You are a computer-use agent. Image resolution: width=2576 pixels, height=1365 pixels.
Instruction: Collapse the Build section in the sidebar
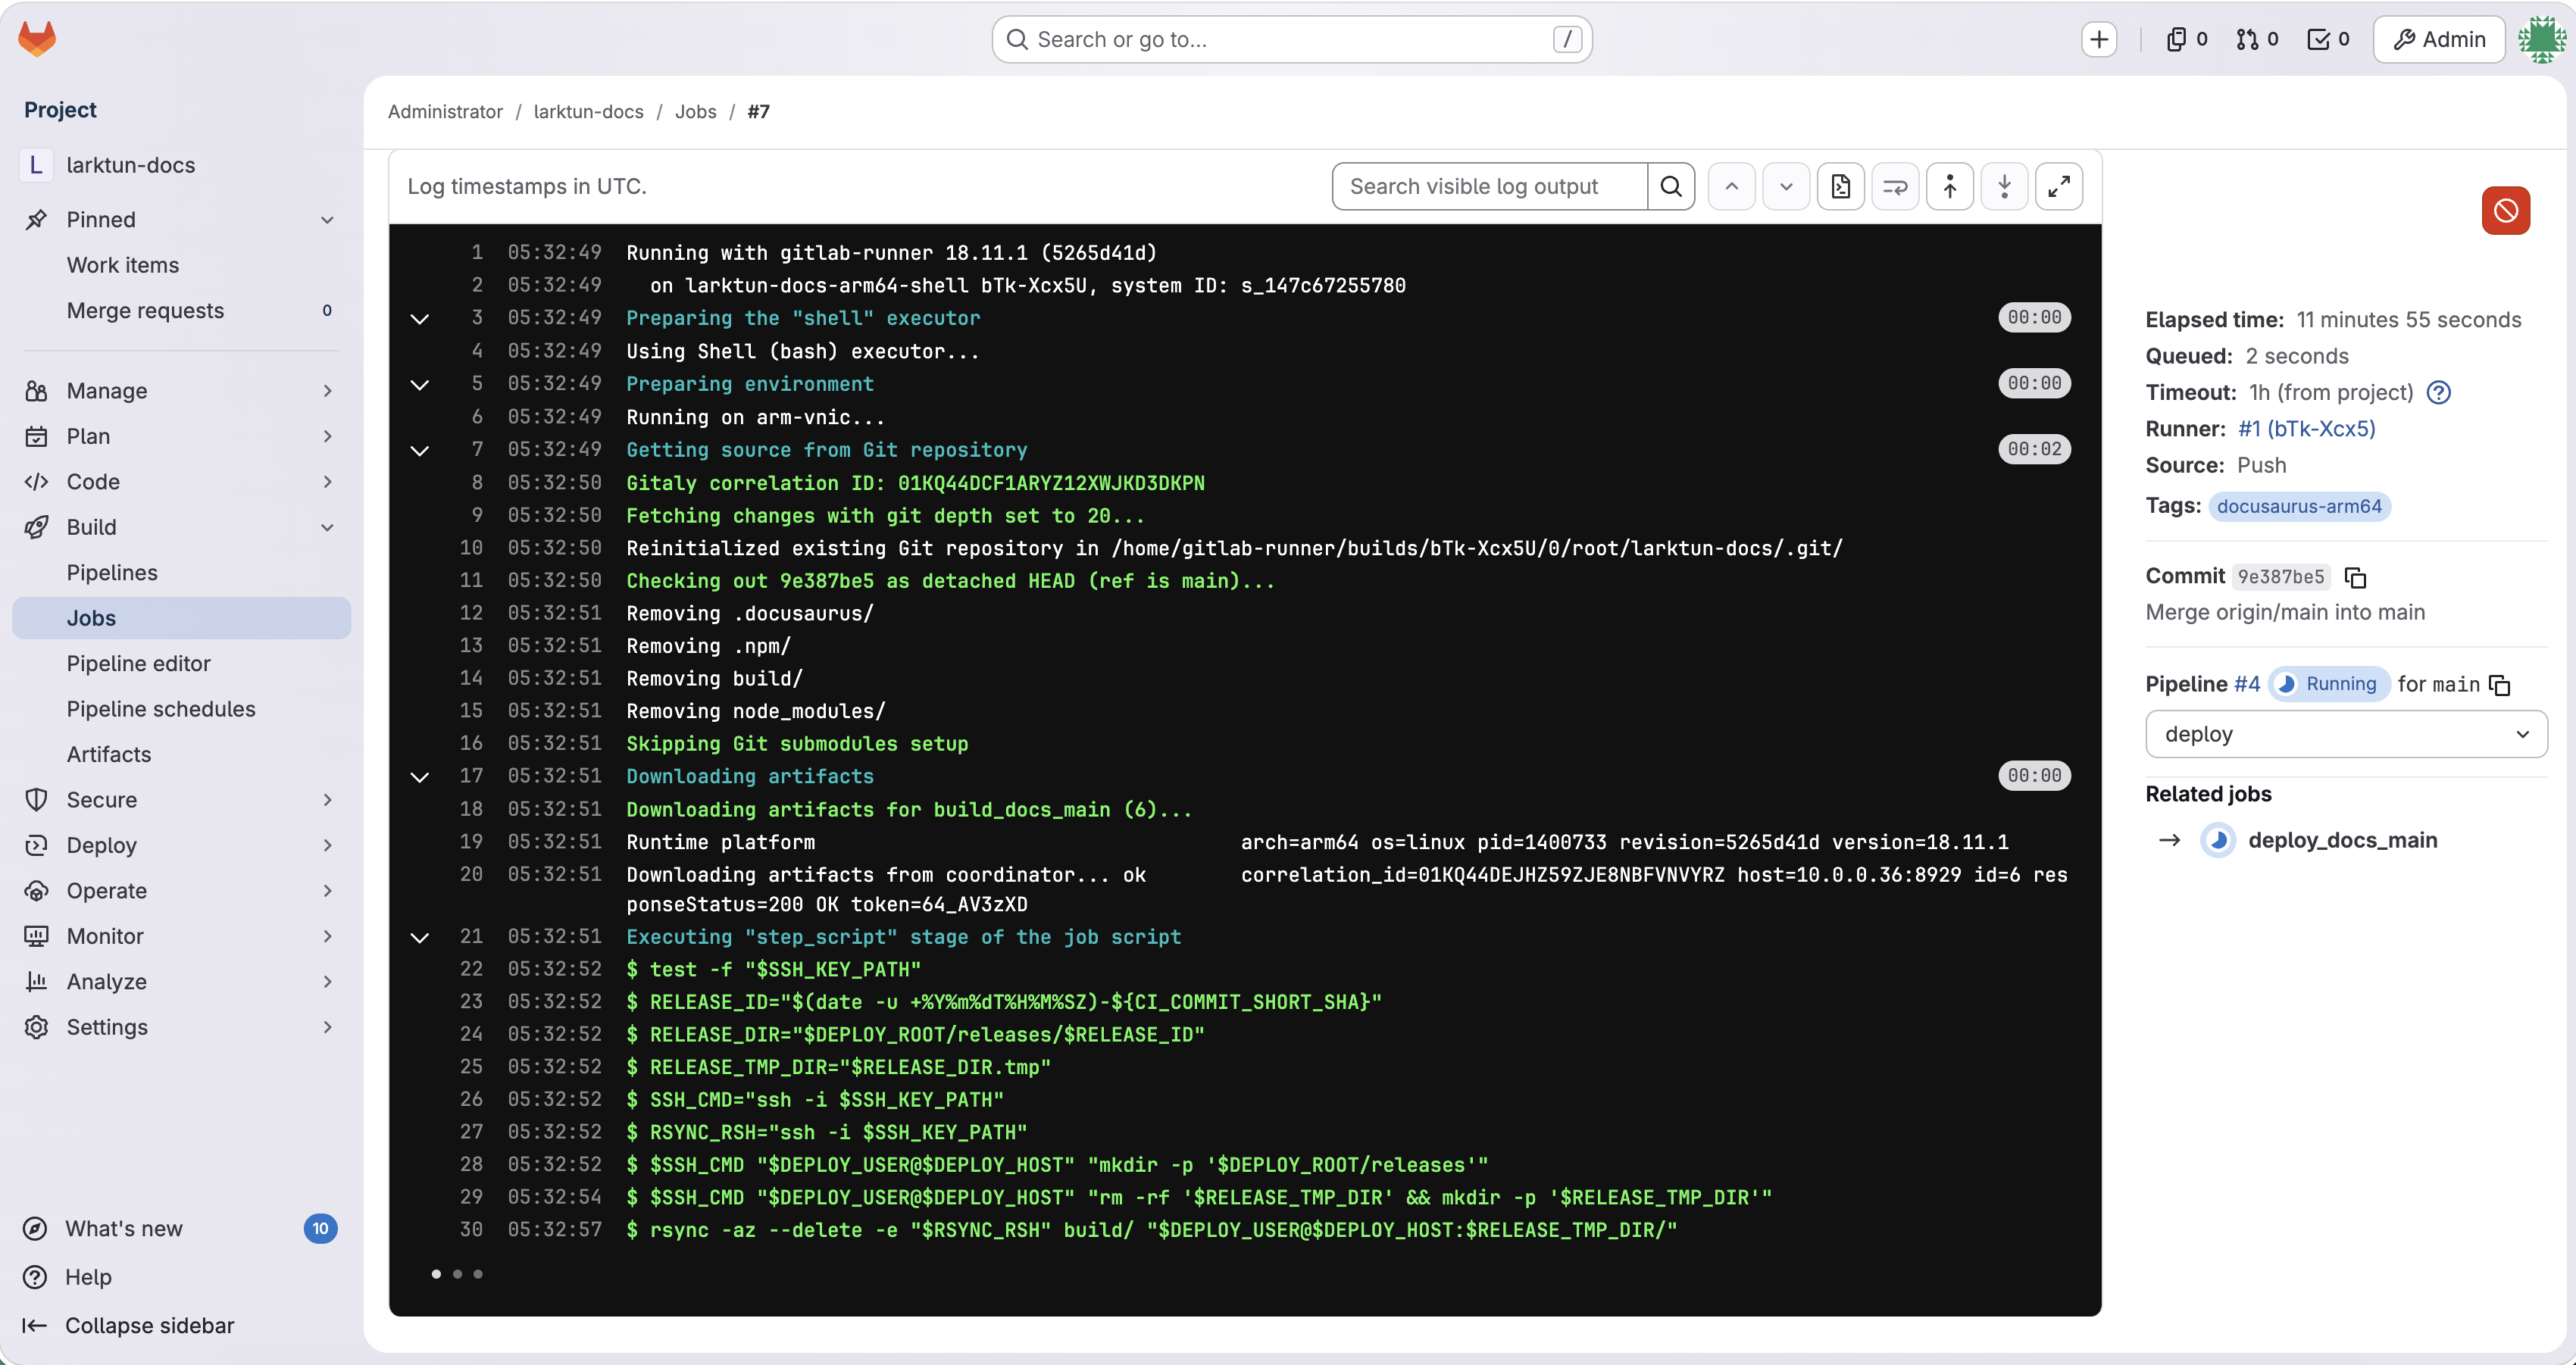point(328,527)
